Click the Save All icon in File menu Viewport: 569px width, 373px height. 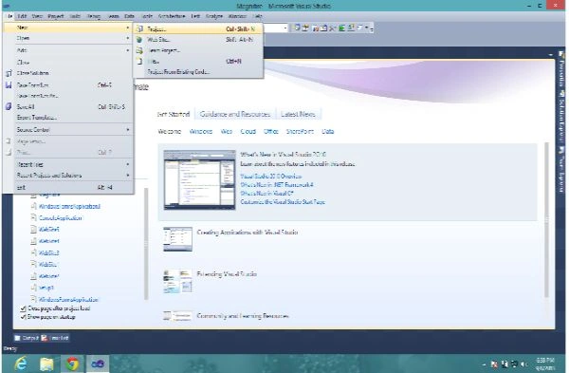[x=9, y=106]
